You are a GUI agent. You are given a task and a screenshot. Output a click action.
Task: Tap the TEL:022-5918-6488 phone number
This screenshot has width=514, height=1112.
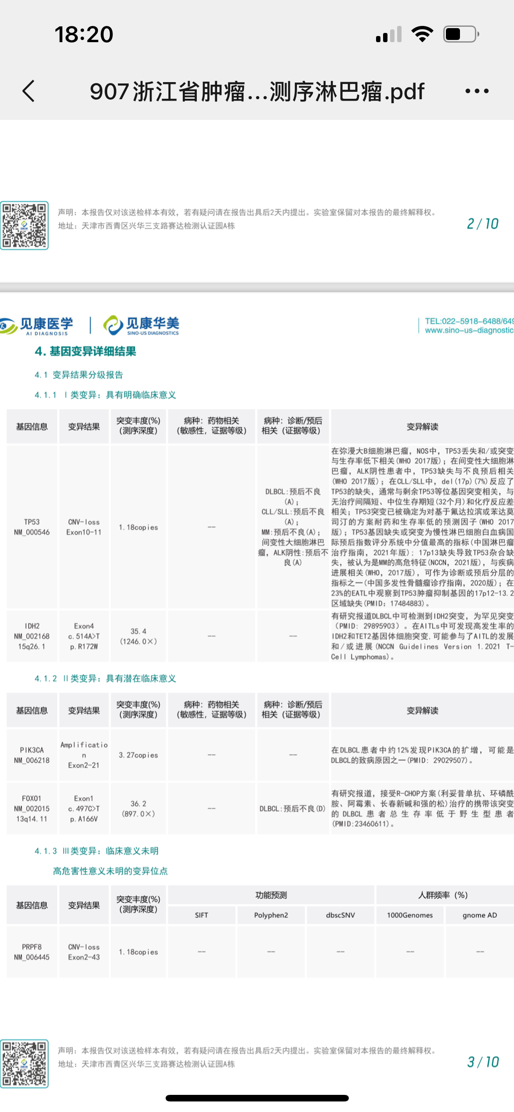(x=469, y=321)
